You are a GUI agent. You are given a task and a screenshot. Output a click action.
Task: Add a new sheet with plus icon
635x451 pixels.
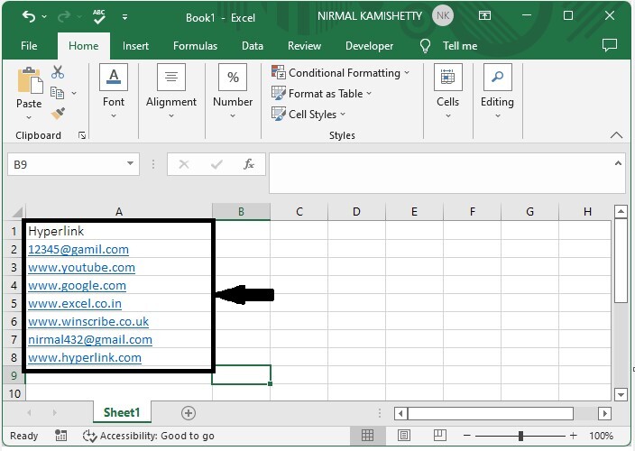pos(188,413)
